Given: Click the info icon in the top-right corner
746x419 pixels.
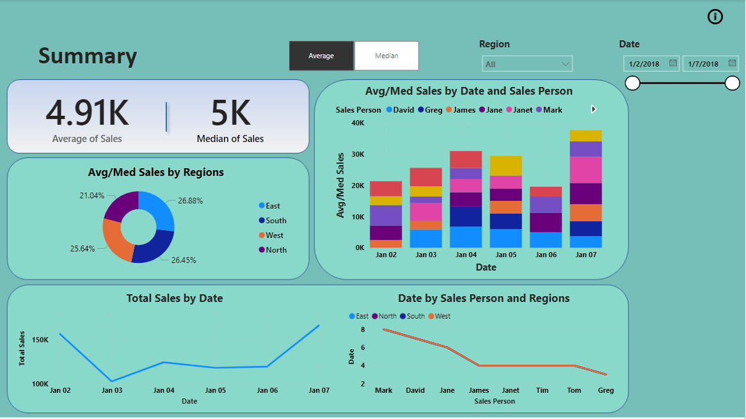Looking at the screenshot, I should (715, 17).
